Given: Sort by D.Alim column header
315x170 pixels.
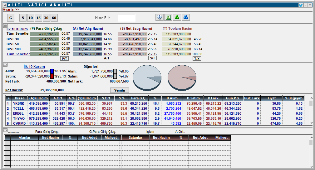Looking at the screenshot, I should tap(172, 98).
